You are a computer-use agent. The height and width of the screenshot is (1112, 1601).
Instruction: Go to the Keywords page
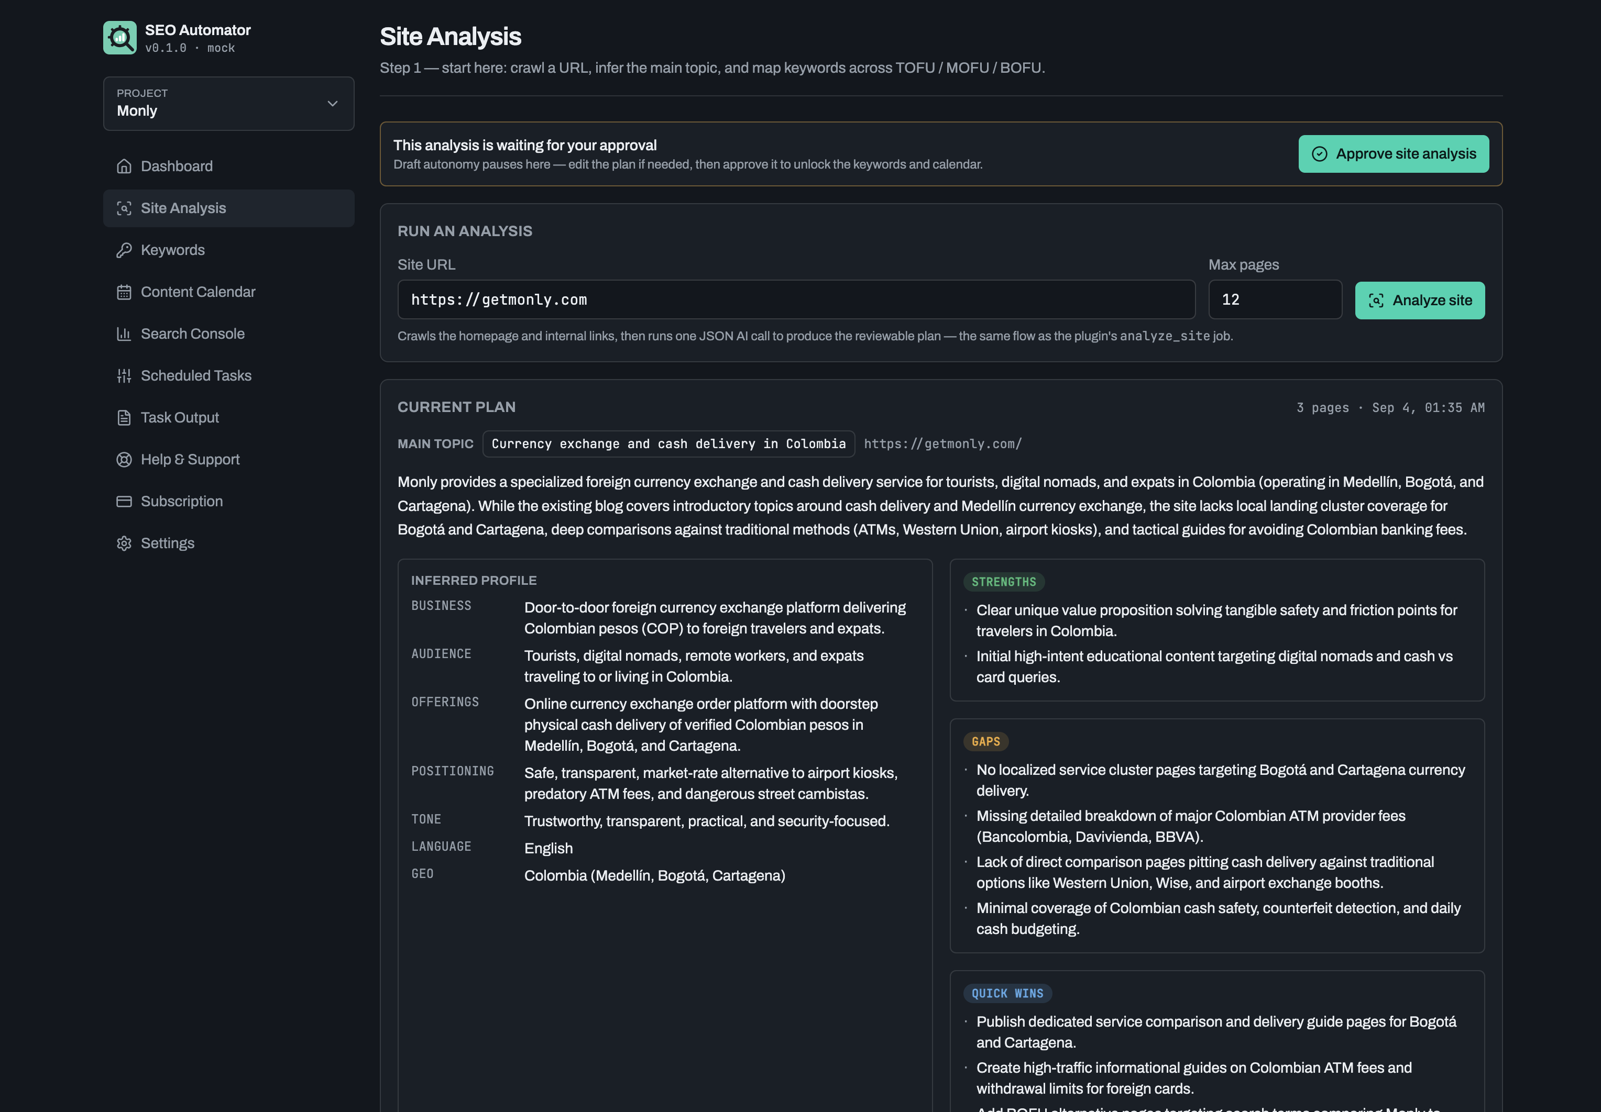coord(228,250)
